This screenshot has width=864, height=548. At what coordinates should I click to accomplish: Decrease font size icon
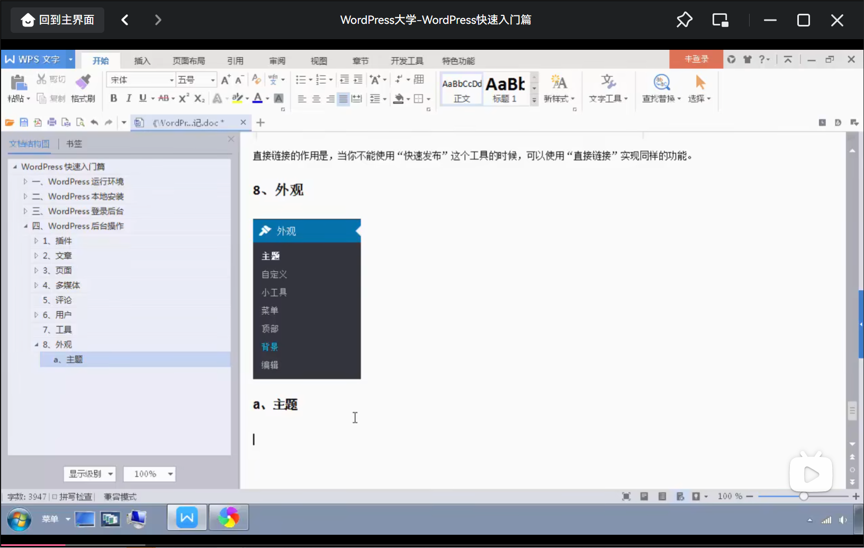click(239, 80)
